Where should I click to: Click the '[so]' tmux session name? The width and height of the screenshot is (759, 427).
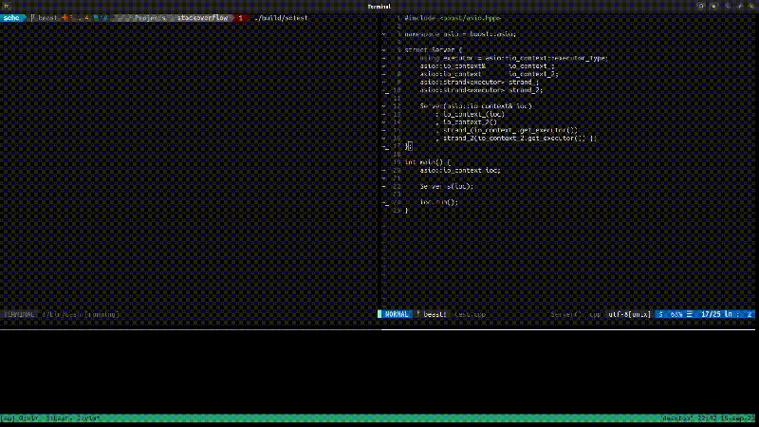8,418
